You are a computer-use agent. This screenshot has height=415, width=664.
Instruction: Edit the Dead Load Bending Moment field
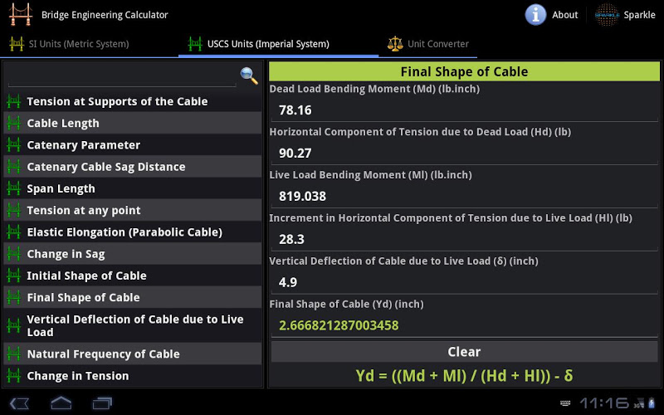(463, 110)
